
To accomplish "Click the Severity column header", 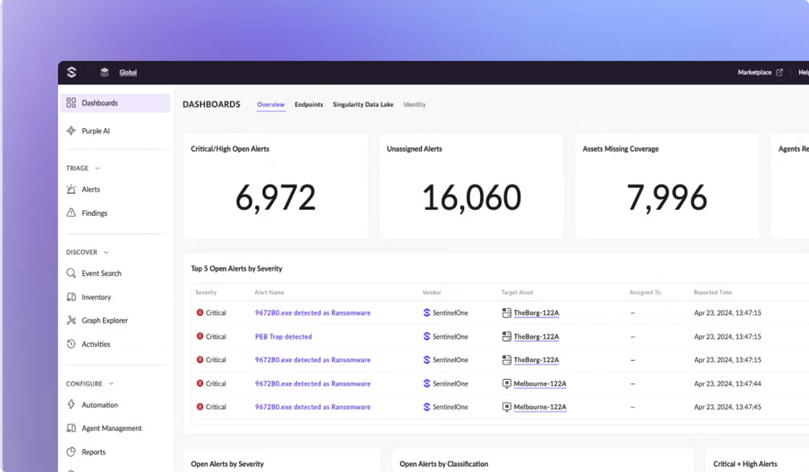I will [x=206, y=292].
